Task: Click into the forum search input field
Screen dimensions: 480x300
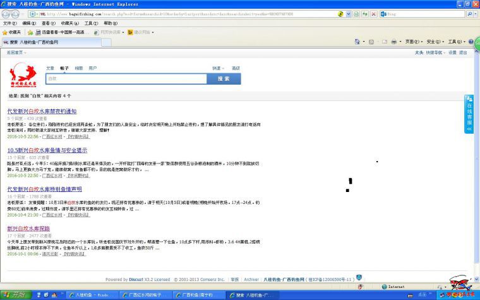Action: (126, 79)
